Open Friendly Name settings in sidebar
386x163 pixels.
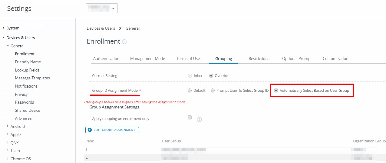(x=28, y=62)
